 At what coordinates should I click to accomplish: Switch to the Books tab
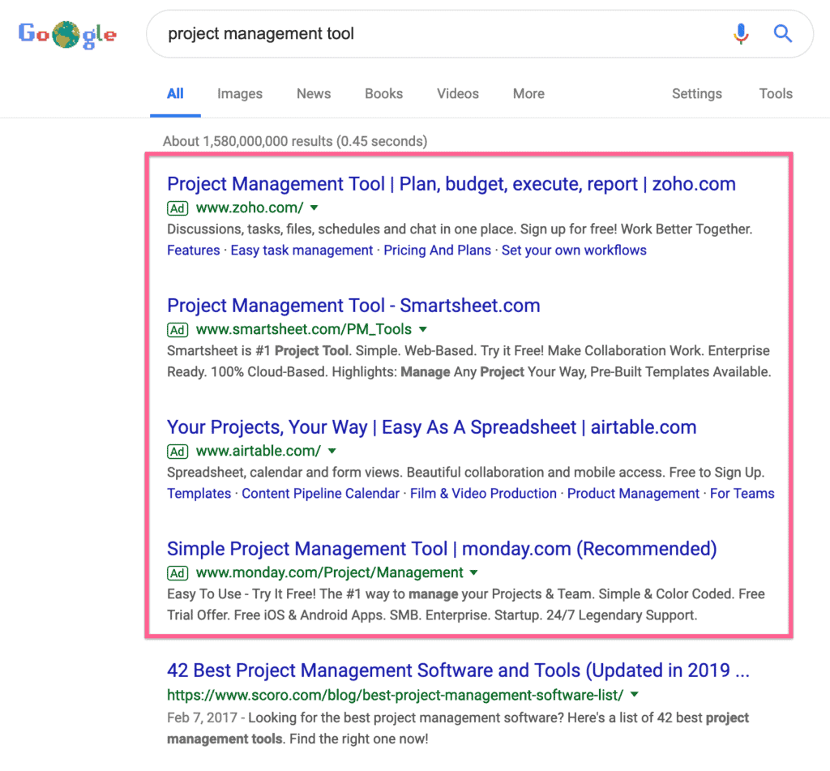tap(383, 94)
